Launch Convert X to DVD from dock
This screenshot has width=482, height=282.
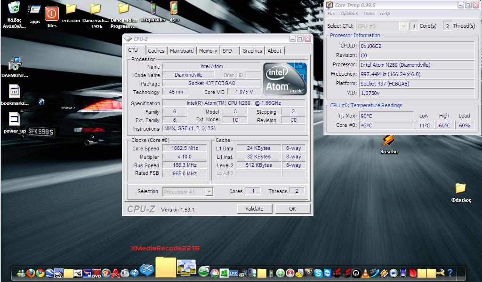(96, 273)
